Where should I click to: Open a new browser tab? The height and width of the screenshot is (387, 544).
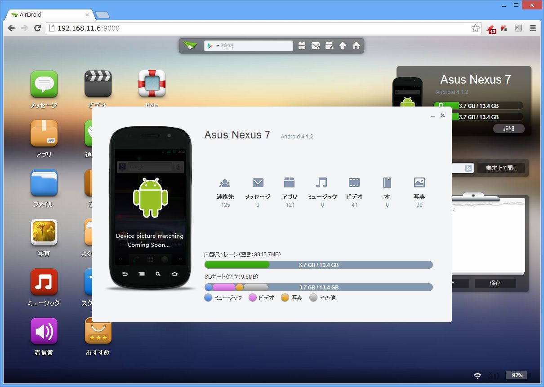point(103,15)
